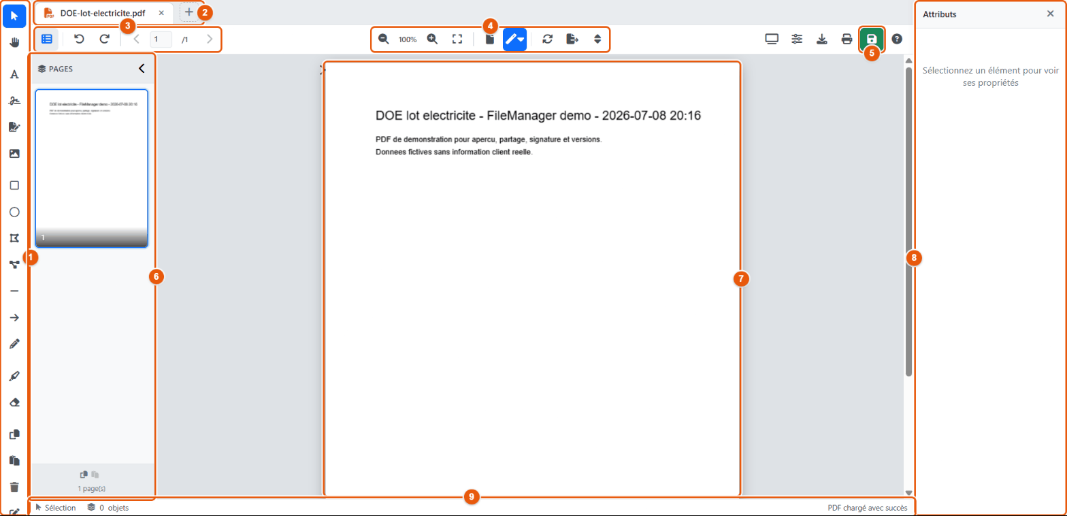Select the arrow Selection tool
Image resolution: width=1067 pixels, height=516 pixels.
click(x=14, y=15)
